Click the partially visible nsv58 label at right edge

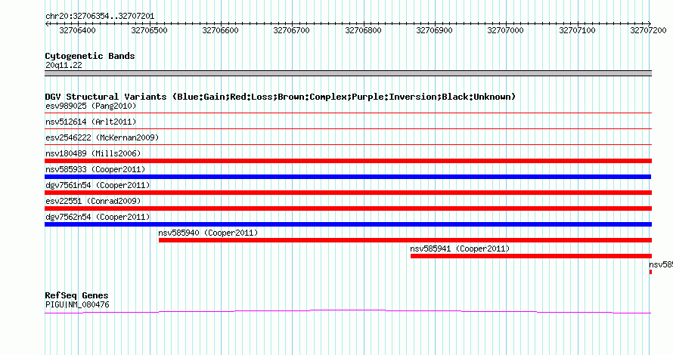pos(661,264)
